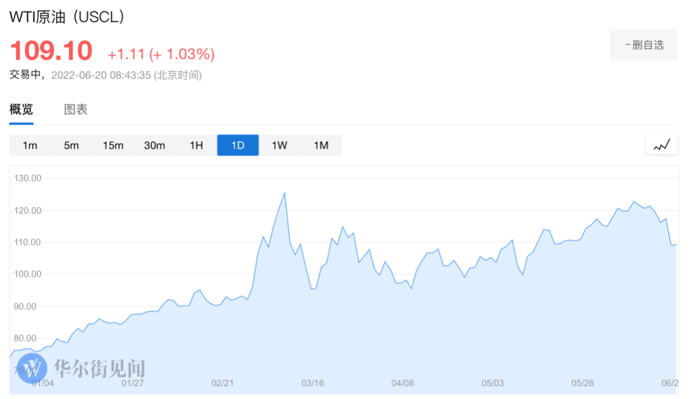Click the 01/27 date axis label
The width and height of the screenshot is (693, 399).
pos(133,383)
